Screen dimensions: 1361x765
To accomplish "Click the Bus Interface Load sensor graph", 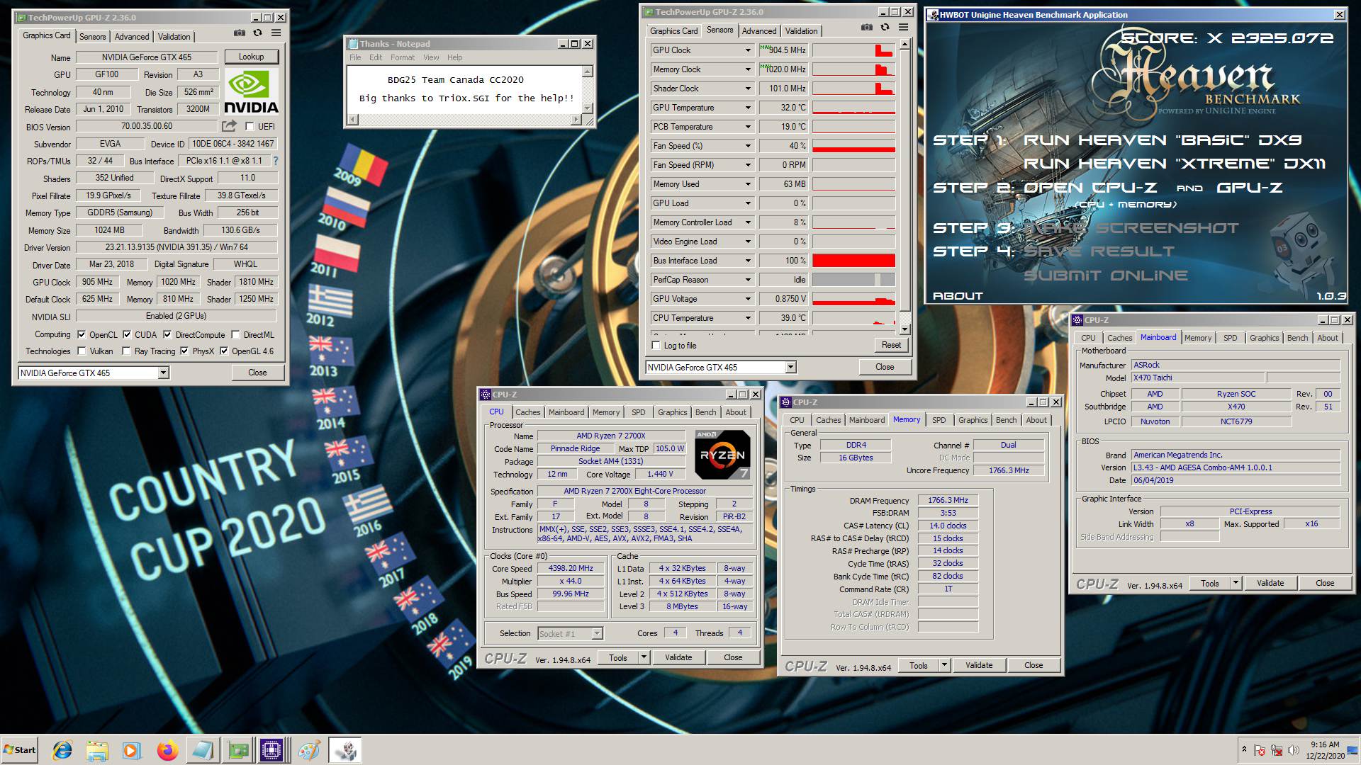I will [x=853, y=261].
